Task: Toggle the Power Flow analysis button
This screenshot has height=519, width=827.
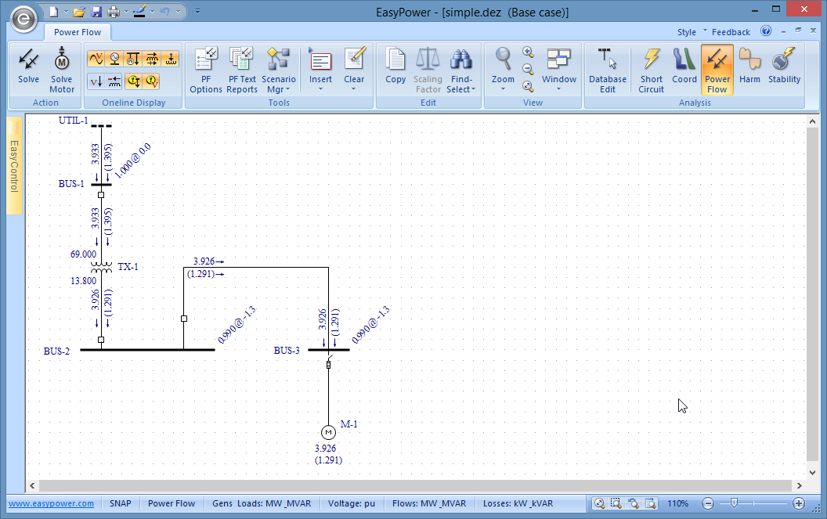Action: point(717,69)
